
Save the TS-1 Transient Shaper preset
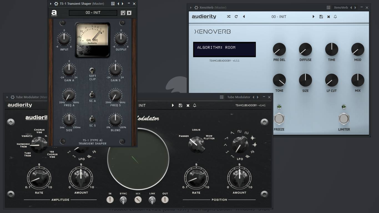coord(123,13)
